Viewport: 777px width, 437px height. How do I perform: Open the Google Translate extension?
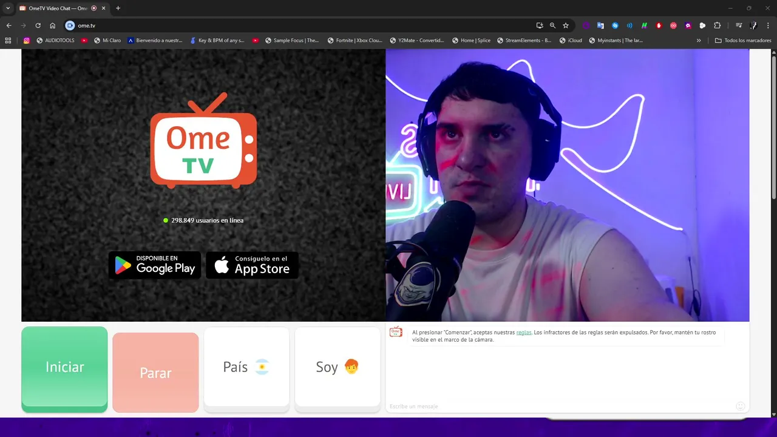pyautogui.click(x=600, y=25)
